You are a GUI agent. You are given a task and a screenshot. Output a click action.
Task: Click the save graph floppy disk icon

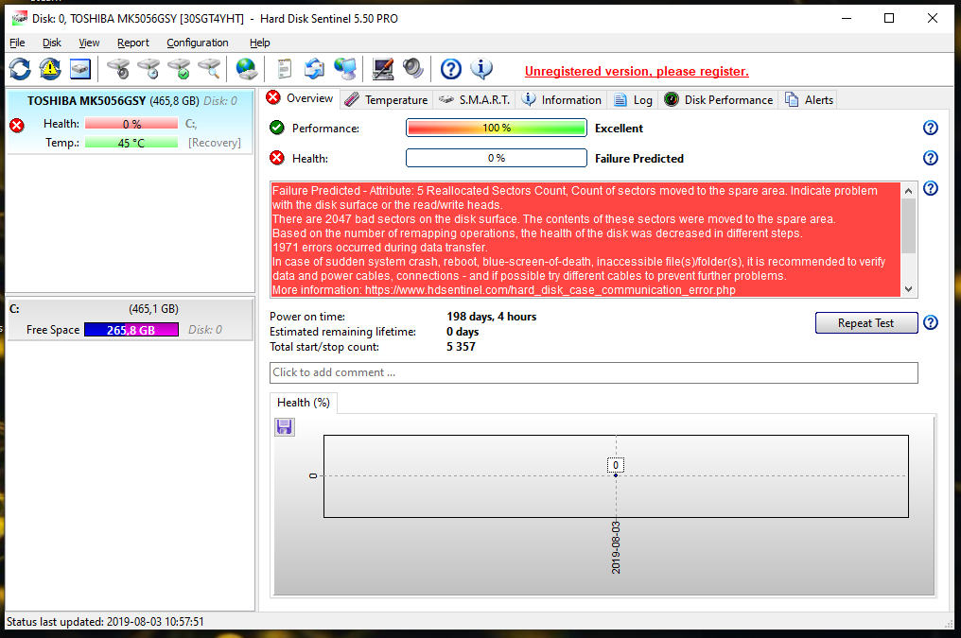point(285,427)
